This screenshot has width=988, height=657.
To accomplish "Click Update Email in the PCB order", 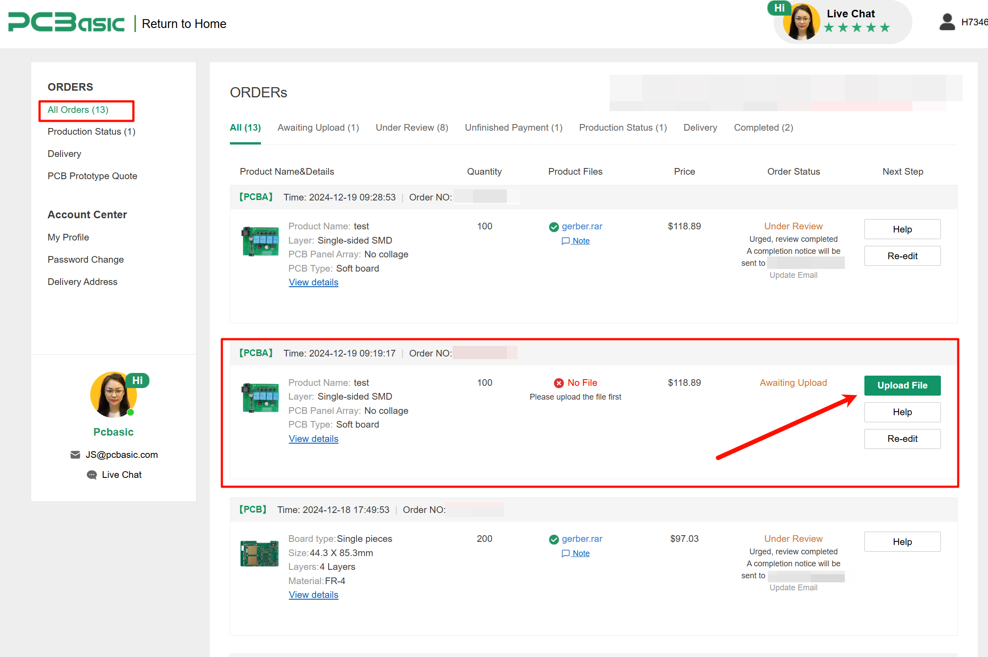I will click(x=793, y=588).
